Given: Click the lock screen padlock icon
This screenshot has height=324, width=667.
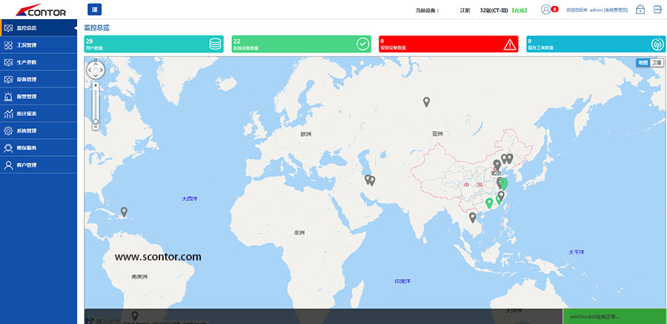Looking at the screenshot, I should pos(640,10).
